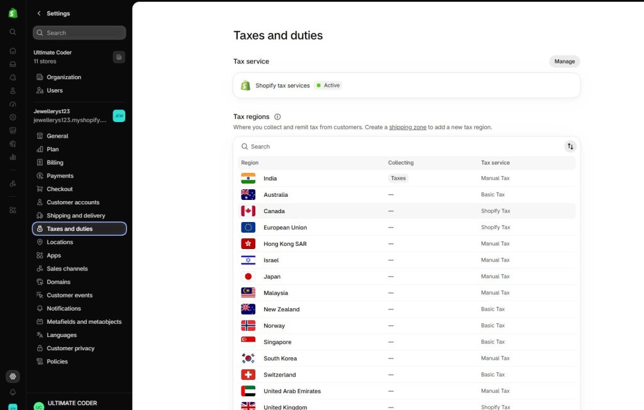Open search via the left rail magnifier icon

point(13,31)
